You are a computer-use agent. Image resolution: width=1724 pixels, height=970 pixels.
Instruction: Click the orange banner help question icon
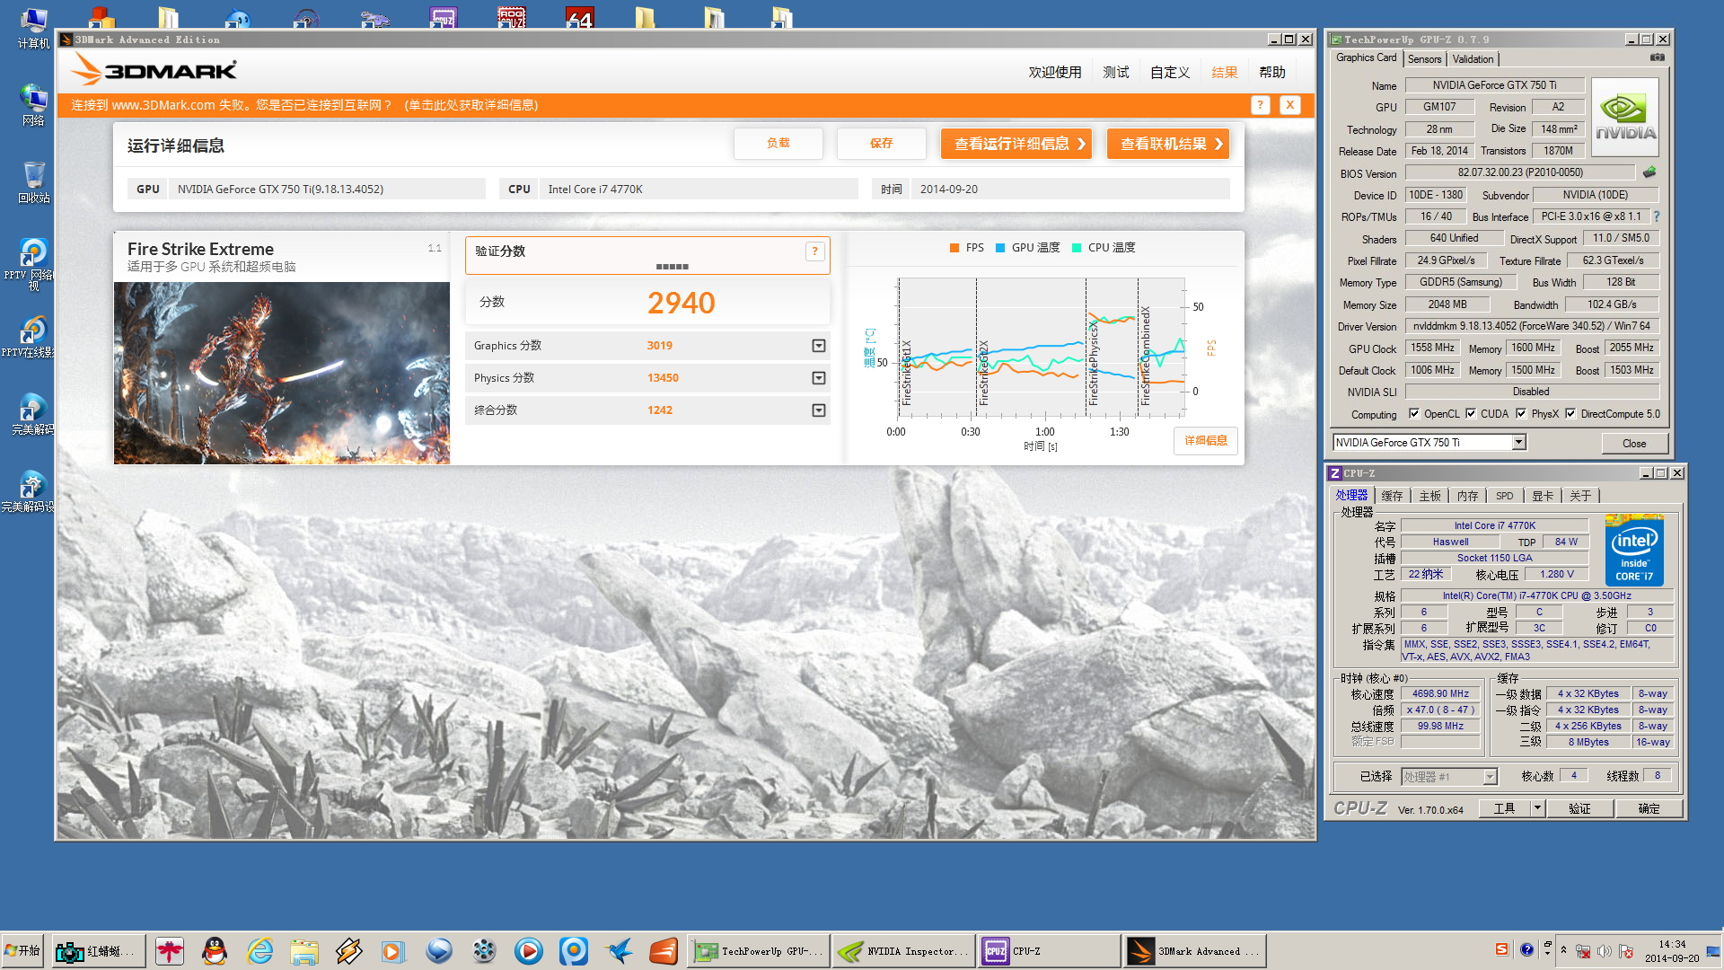(1260, 105)
